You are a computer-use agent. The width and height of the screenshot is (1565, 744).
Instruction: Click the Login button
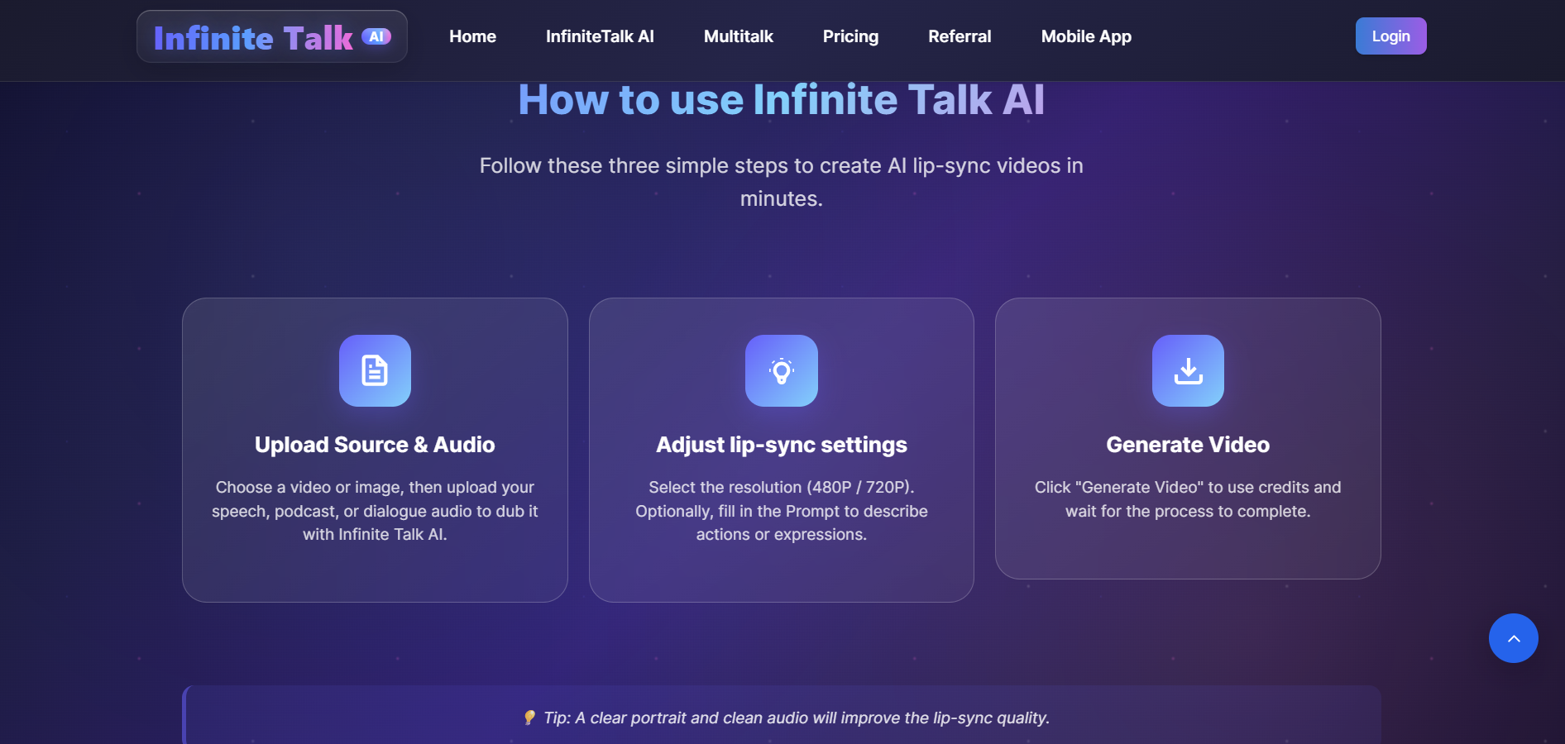point(1390,36)
